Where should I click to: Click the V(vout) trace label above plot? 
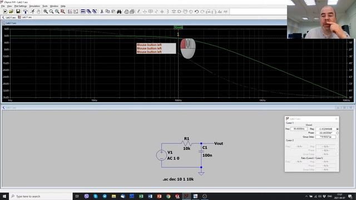pyautogui.click(x=178, y=27)
